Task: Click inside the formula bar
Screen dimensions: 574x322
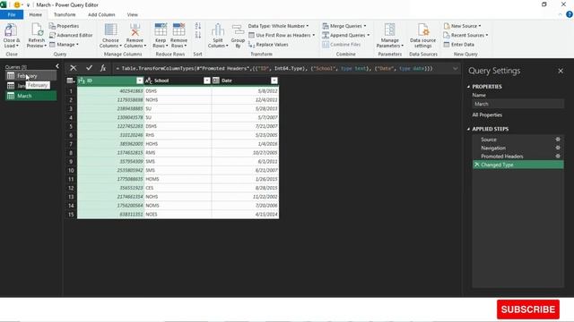Action: point(282,68)
